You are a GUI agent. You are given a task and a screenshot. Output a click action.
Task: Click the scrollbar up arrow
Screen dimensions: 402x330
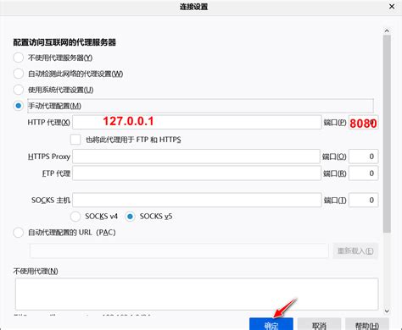tap(387, 30)
